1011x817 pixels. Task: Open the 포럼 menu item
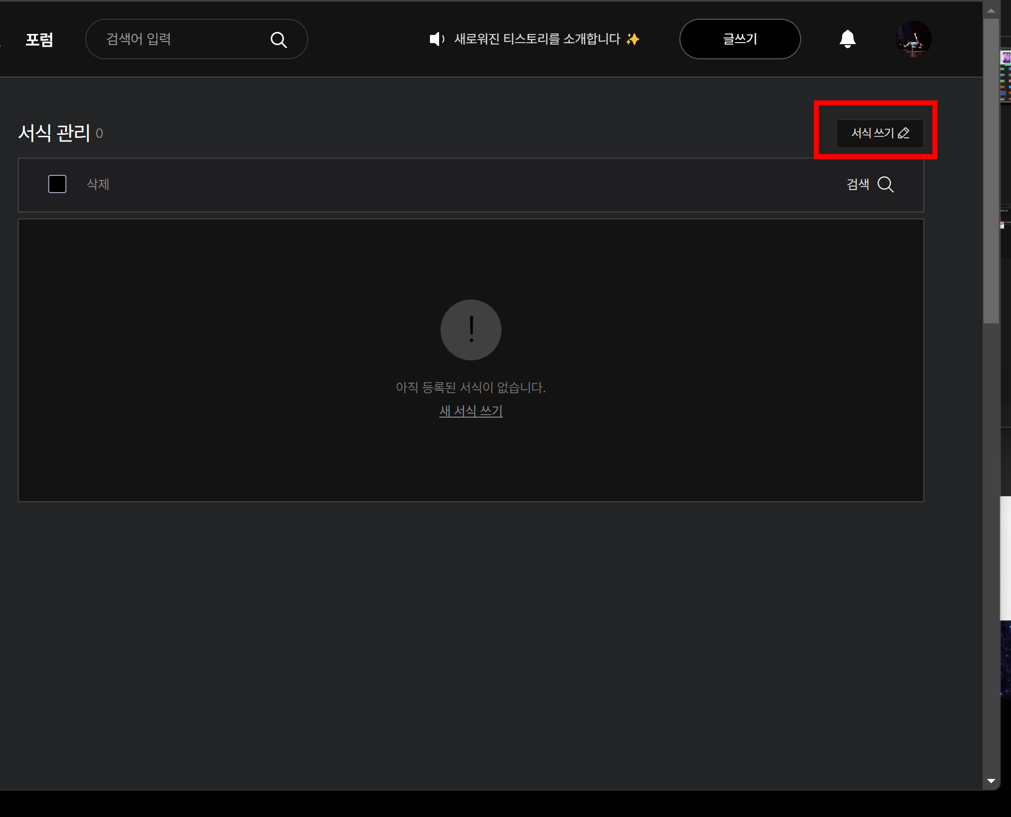(40, 40)
